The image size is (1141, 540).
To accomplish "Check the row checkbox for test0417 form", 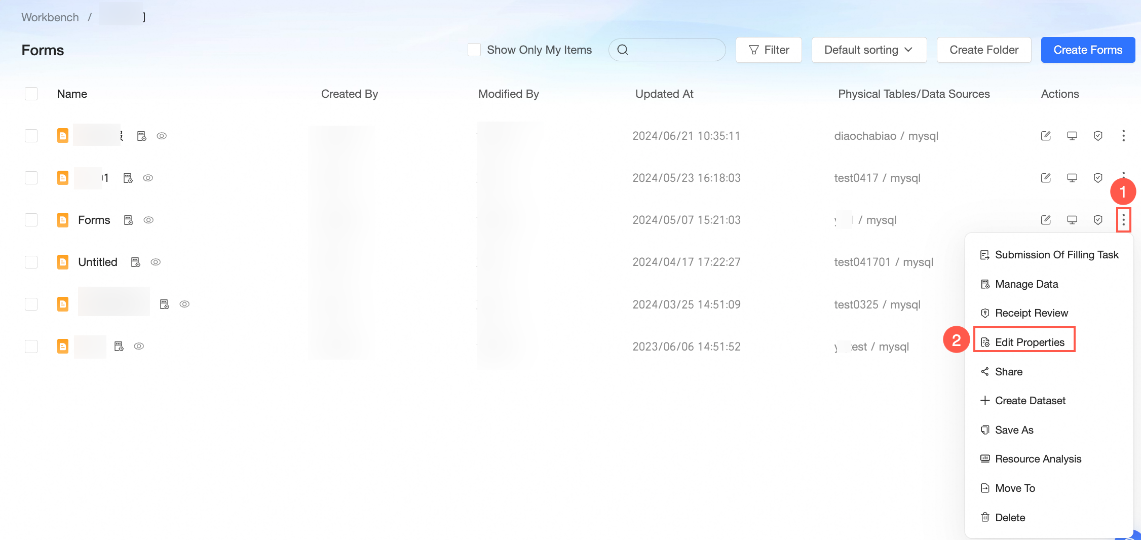I will tap(31, 178).
